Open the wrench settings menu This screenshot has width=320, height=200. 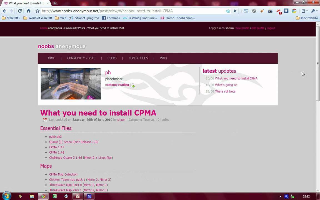point(314,11)
